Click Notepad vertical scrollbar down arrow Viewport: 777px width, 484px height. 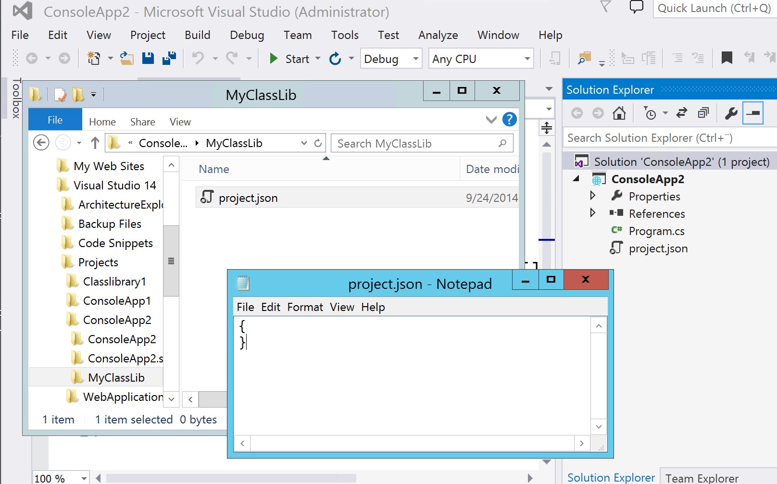[x=599, y=426]
